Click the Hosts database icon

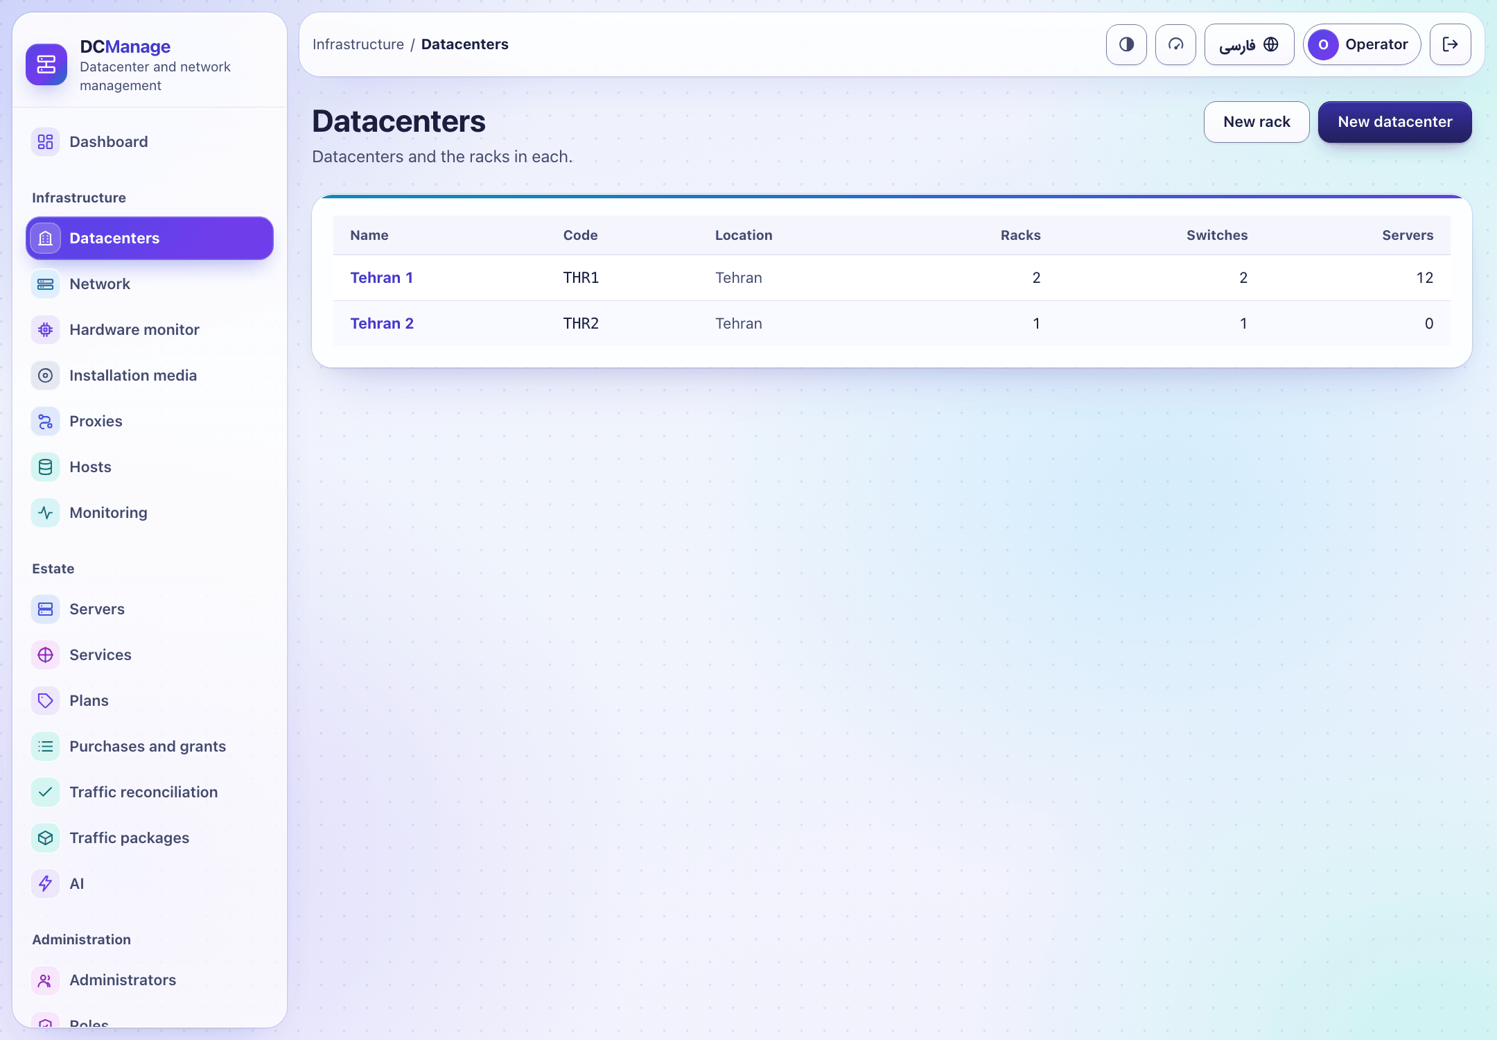click(45, 467)
